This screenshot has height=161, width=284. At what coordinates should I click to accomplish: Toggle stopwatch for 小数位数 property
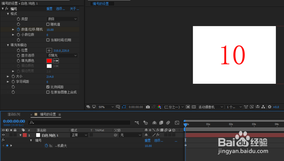[x=18, y=35]
